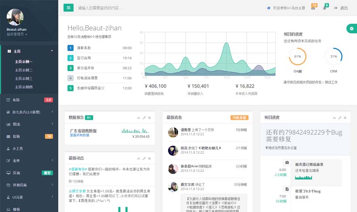Image resolution: width=357 pixels, height=212 pixels.
Task: Close the 项目进度 panel with its X icon
Action: [x=345, y=118]
